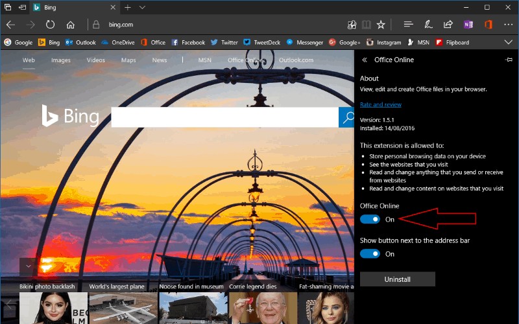The height and width of the screenshot is (324, 519).
Task: Open the Office Online extension toolbar icon
Action: [489, 25]
